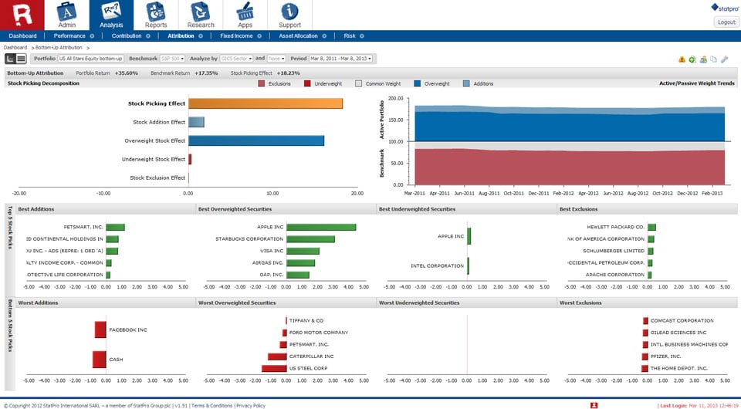Open the Research microscope icon
The image size is (741, 409).
201,12
